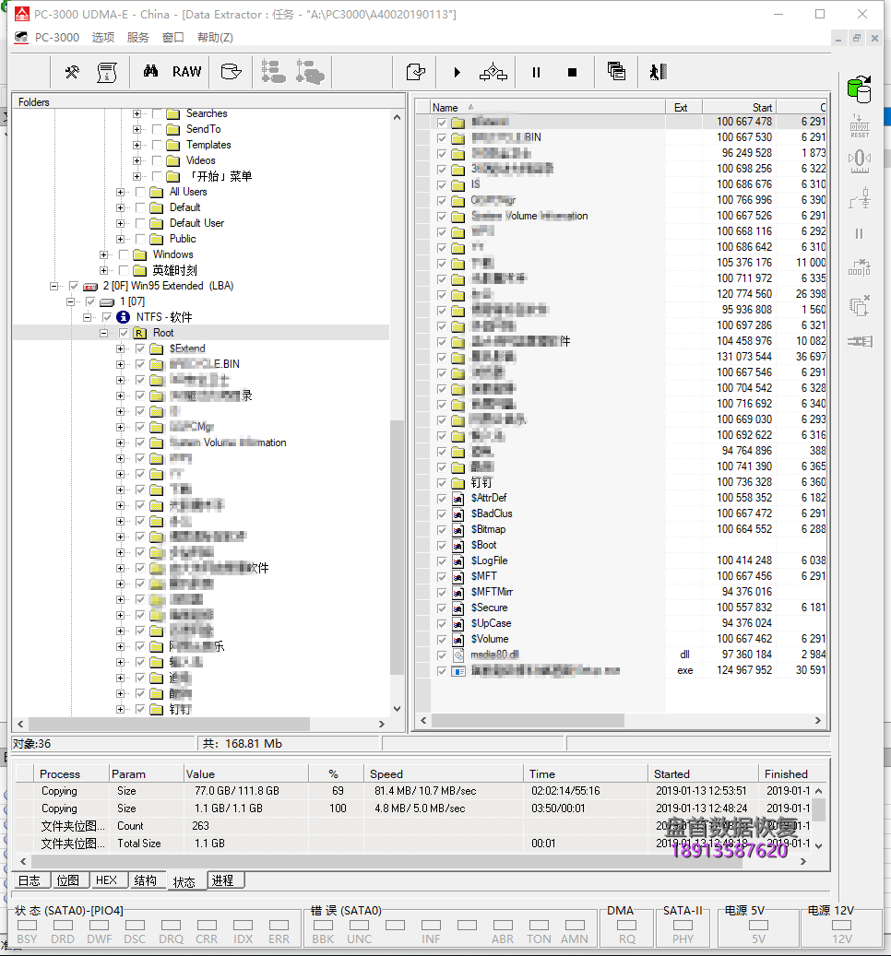The image size is (891, 956).
Task: Click the scroll/report icon in toolbar
Action: (107, 72)
